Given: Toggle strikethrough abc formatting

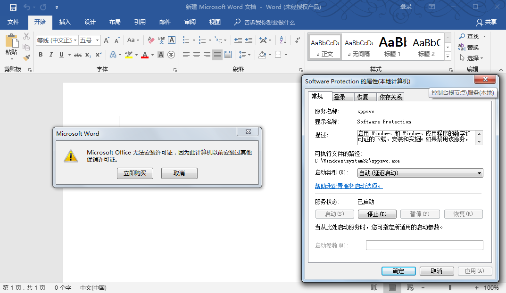Looking at the screenshot, I should (x=78, y=55).
